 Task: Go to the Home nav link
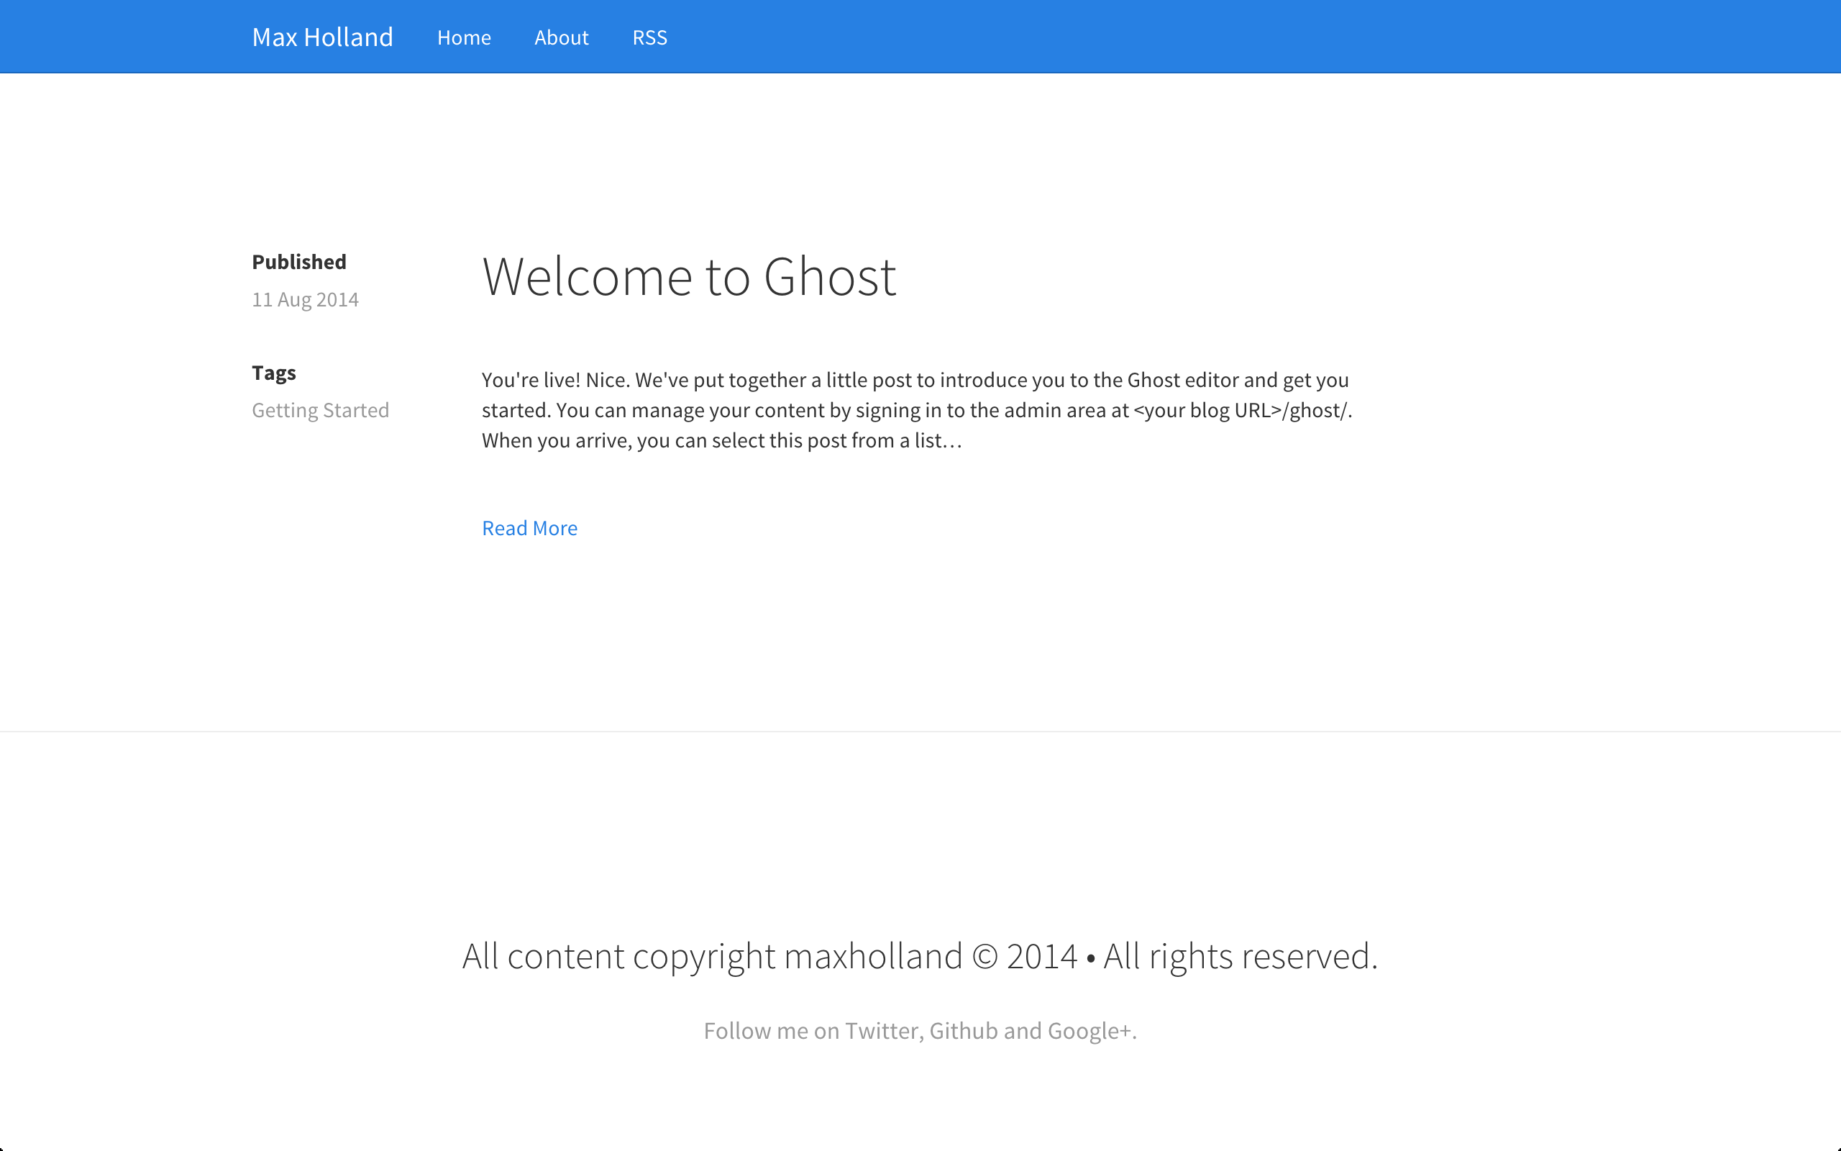[464, 37]
